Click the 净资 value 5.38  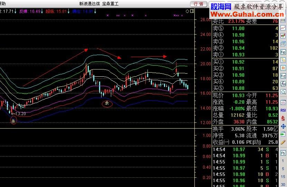(240, 136)
